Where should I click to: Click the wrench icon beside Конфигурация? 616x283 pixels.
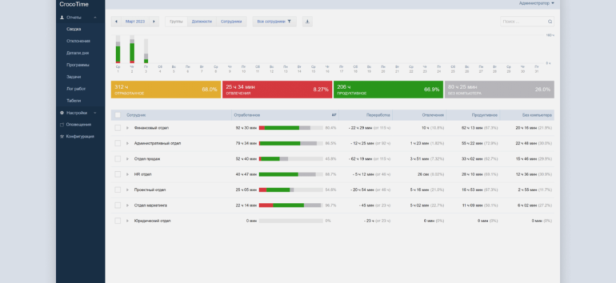pyautogui.click(x=62, y=137)
